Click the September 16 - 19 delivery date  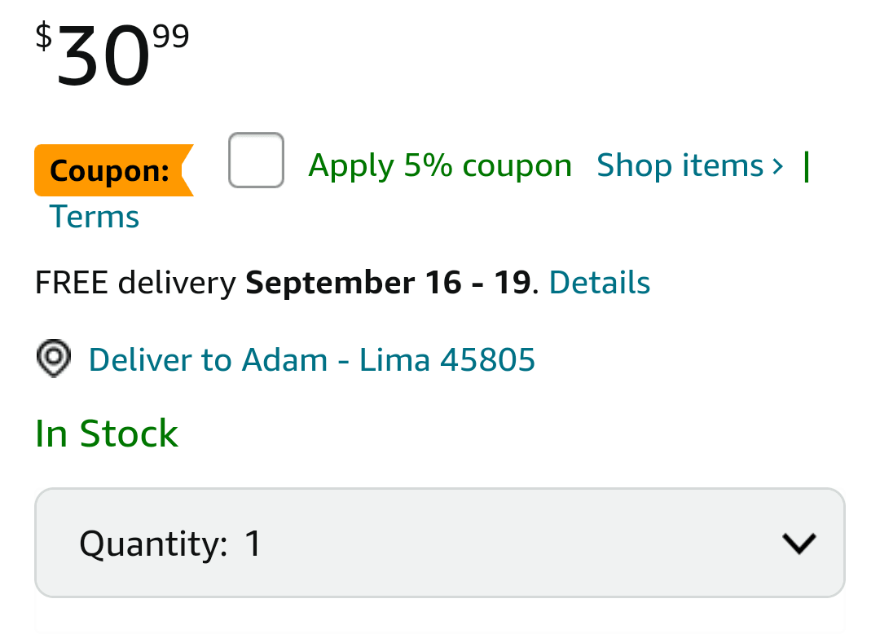coord(389,282)
